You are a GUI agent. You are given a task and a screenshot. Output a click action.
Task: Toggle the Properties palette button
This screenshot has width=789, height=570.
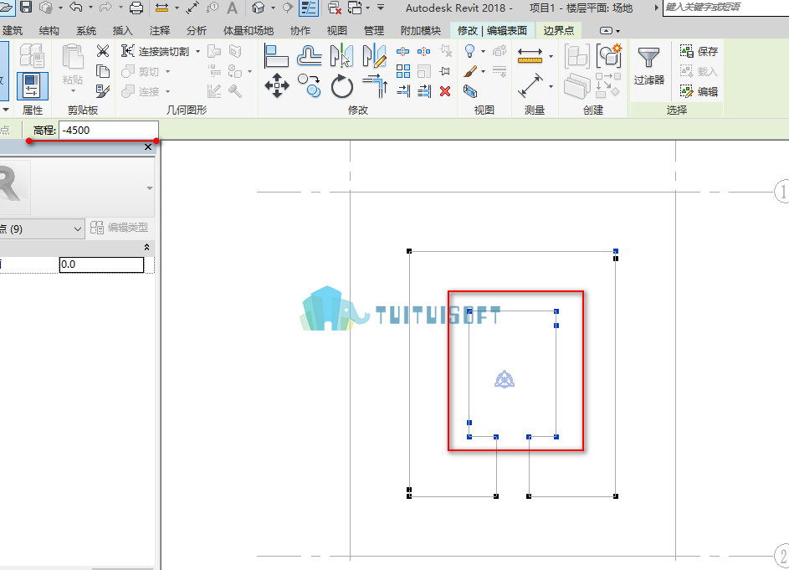coord(32,86)
